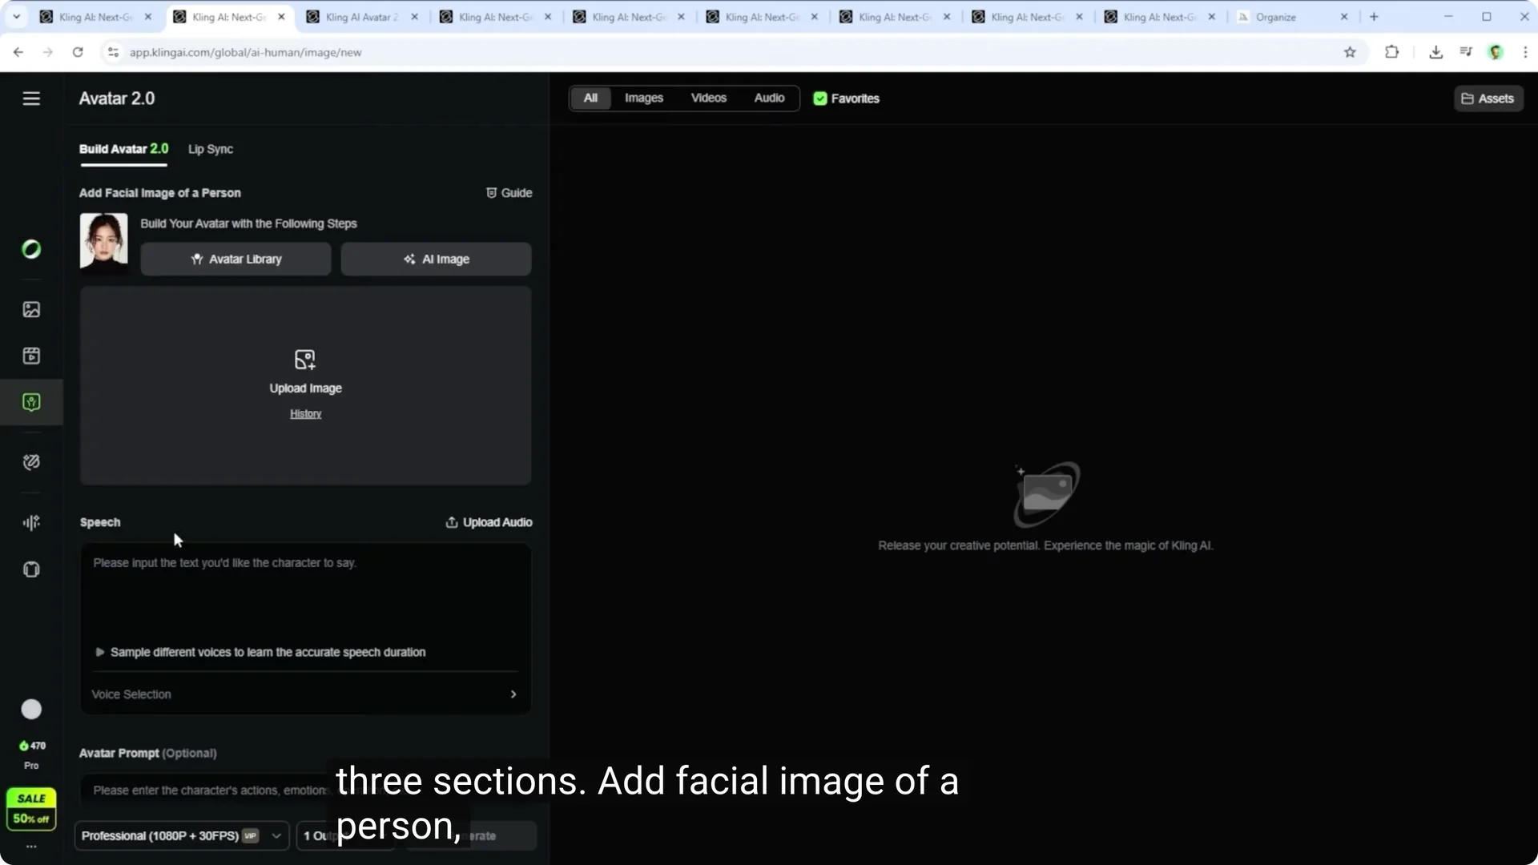The width and height of the screenshot is (1538, 865).
Task: Open the sound generation sidebar icon
Action: pyautogui.click(x=31, y=523)
